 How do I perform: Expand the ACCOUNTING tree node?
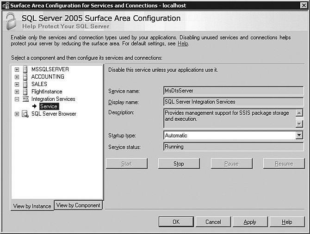[x=17, y=77]
